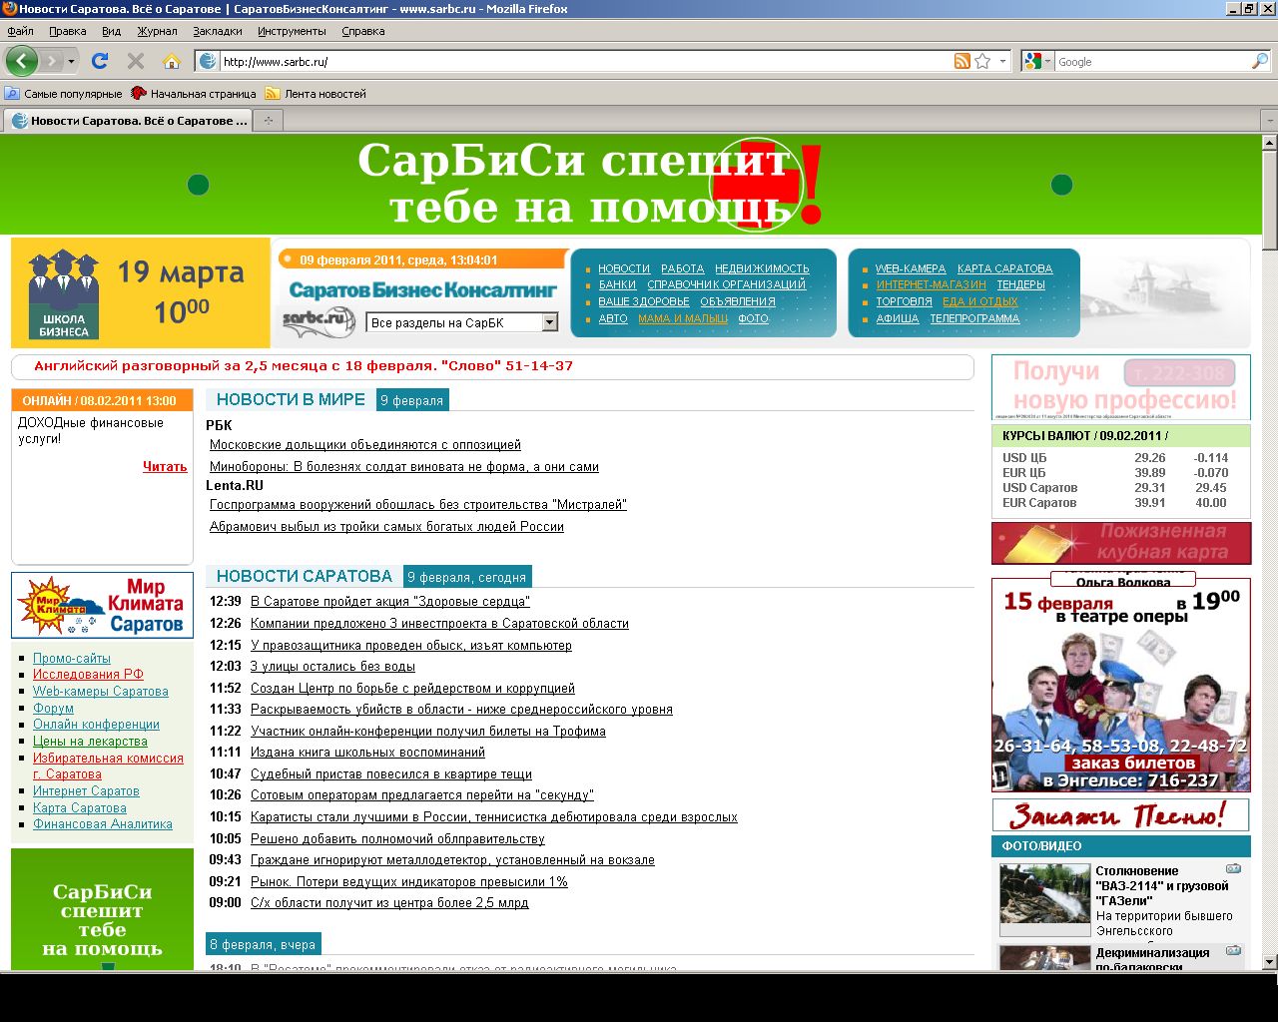The image size is (1278, 1022).
Task: Open the 'Web-камеры Саратова' sidebar link
Action: coord(101,691)
